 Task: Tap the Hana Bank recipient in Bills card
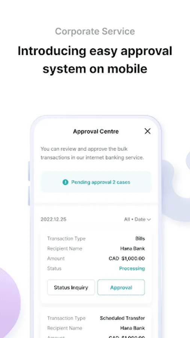point(133,249)
